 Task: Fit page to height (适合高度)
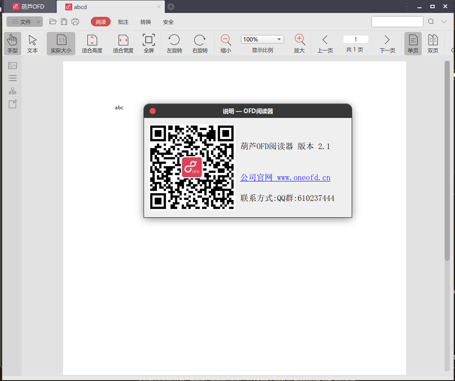(92, 44)
